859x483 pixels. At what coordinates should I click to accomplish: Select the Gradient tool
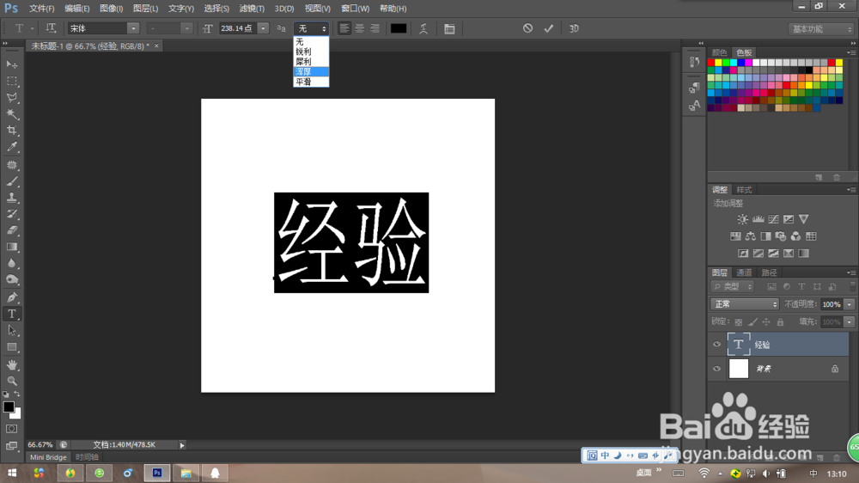pos(11,247)
